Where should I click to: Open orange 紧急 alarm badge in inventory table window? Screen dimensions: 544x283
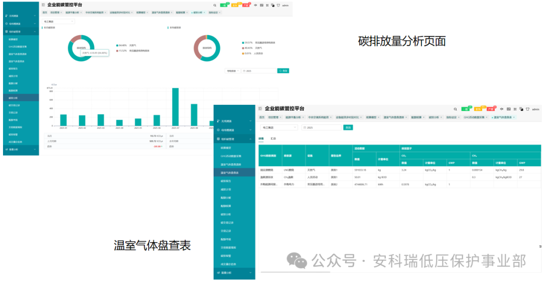point(479,109)
